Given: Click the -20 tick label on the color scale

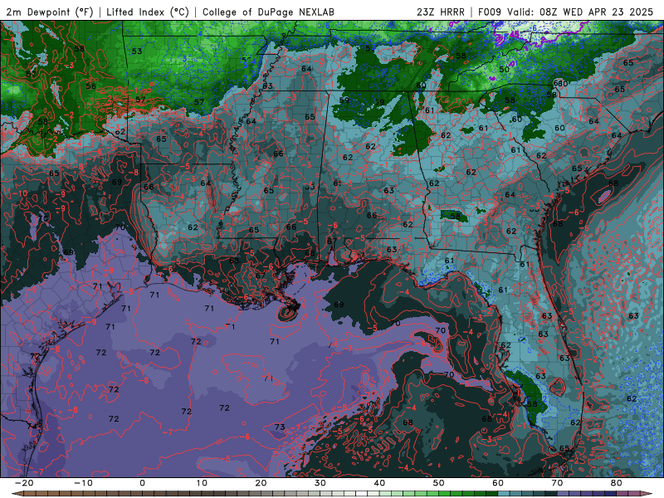Looking at the screenshot, I should pyautogui.click(x=24, y=483).
